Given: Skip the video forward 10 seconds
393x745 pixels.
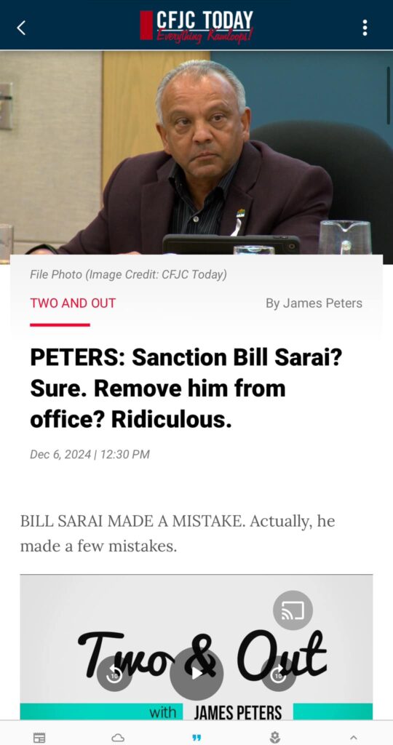Looking at the screenshot, I should click(279, 674).
